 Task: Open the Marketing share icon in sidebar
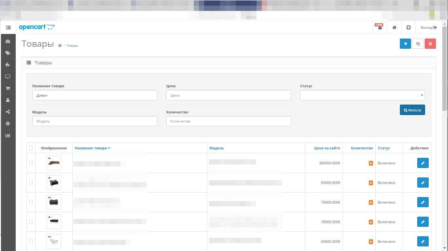tap(8, 112)
